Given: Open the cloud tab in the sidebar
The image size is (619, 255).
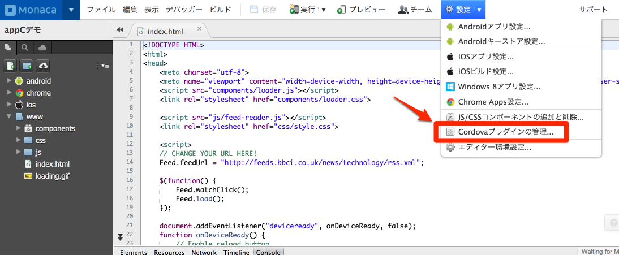Looking at the screenshot, I should pos(42,47).
